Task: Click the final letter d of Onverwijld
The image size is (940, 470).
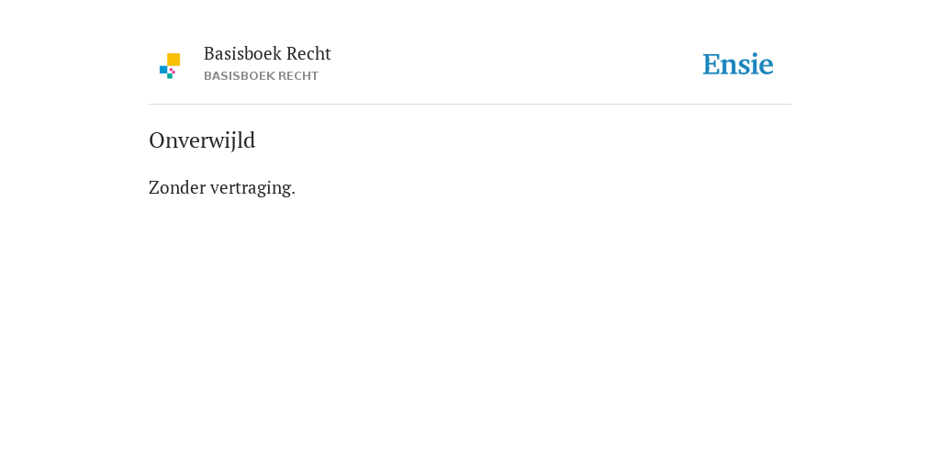Action: tap(250, 140)
